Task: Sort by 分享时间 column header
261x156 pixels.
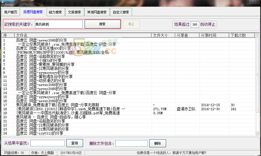Action: (214, 35)
